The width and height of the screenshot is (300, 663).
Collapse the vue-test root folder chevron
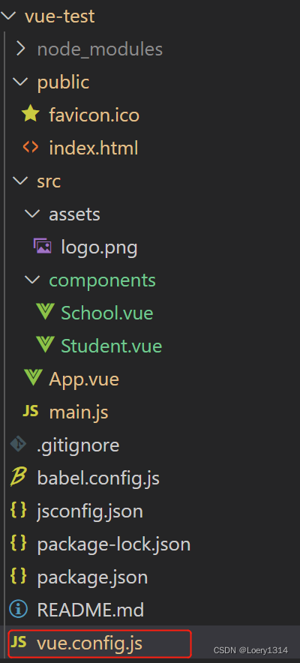tap(8, 16)
